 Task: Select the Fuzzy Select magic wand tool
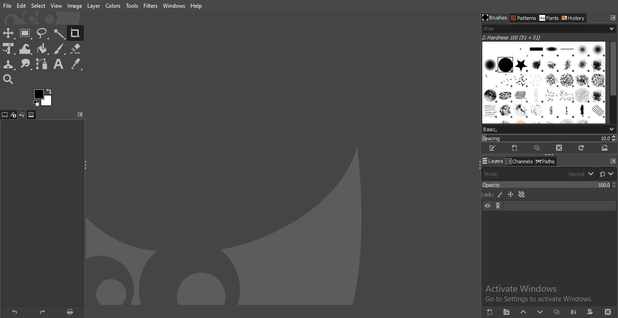pos(58,33)
